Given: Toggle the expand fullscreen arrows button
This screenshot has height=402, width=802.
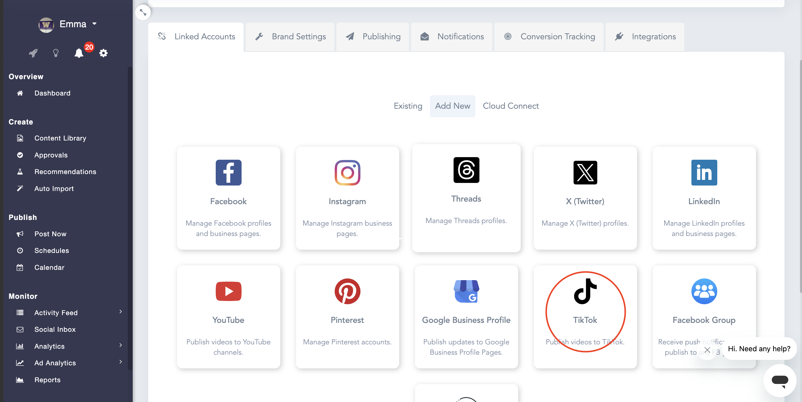Looking at the screenshot, I should [143, 12].
